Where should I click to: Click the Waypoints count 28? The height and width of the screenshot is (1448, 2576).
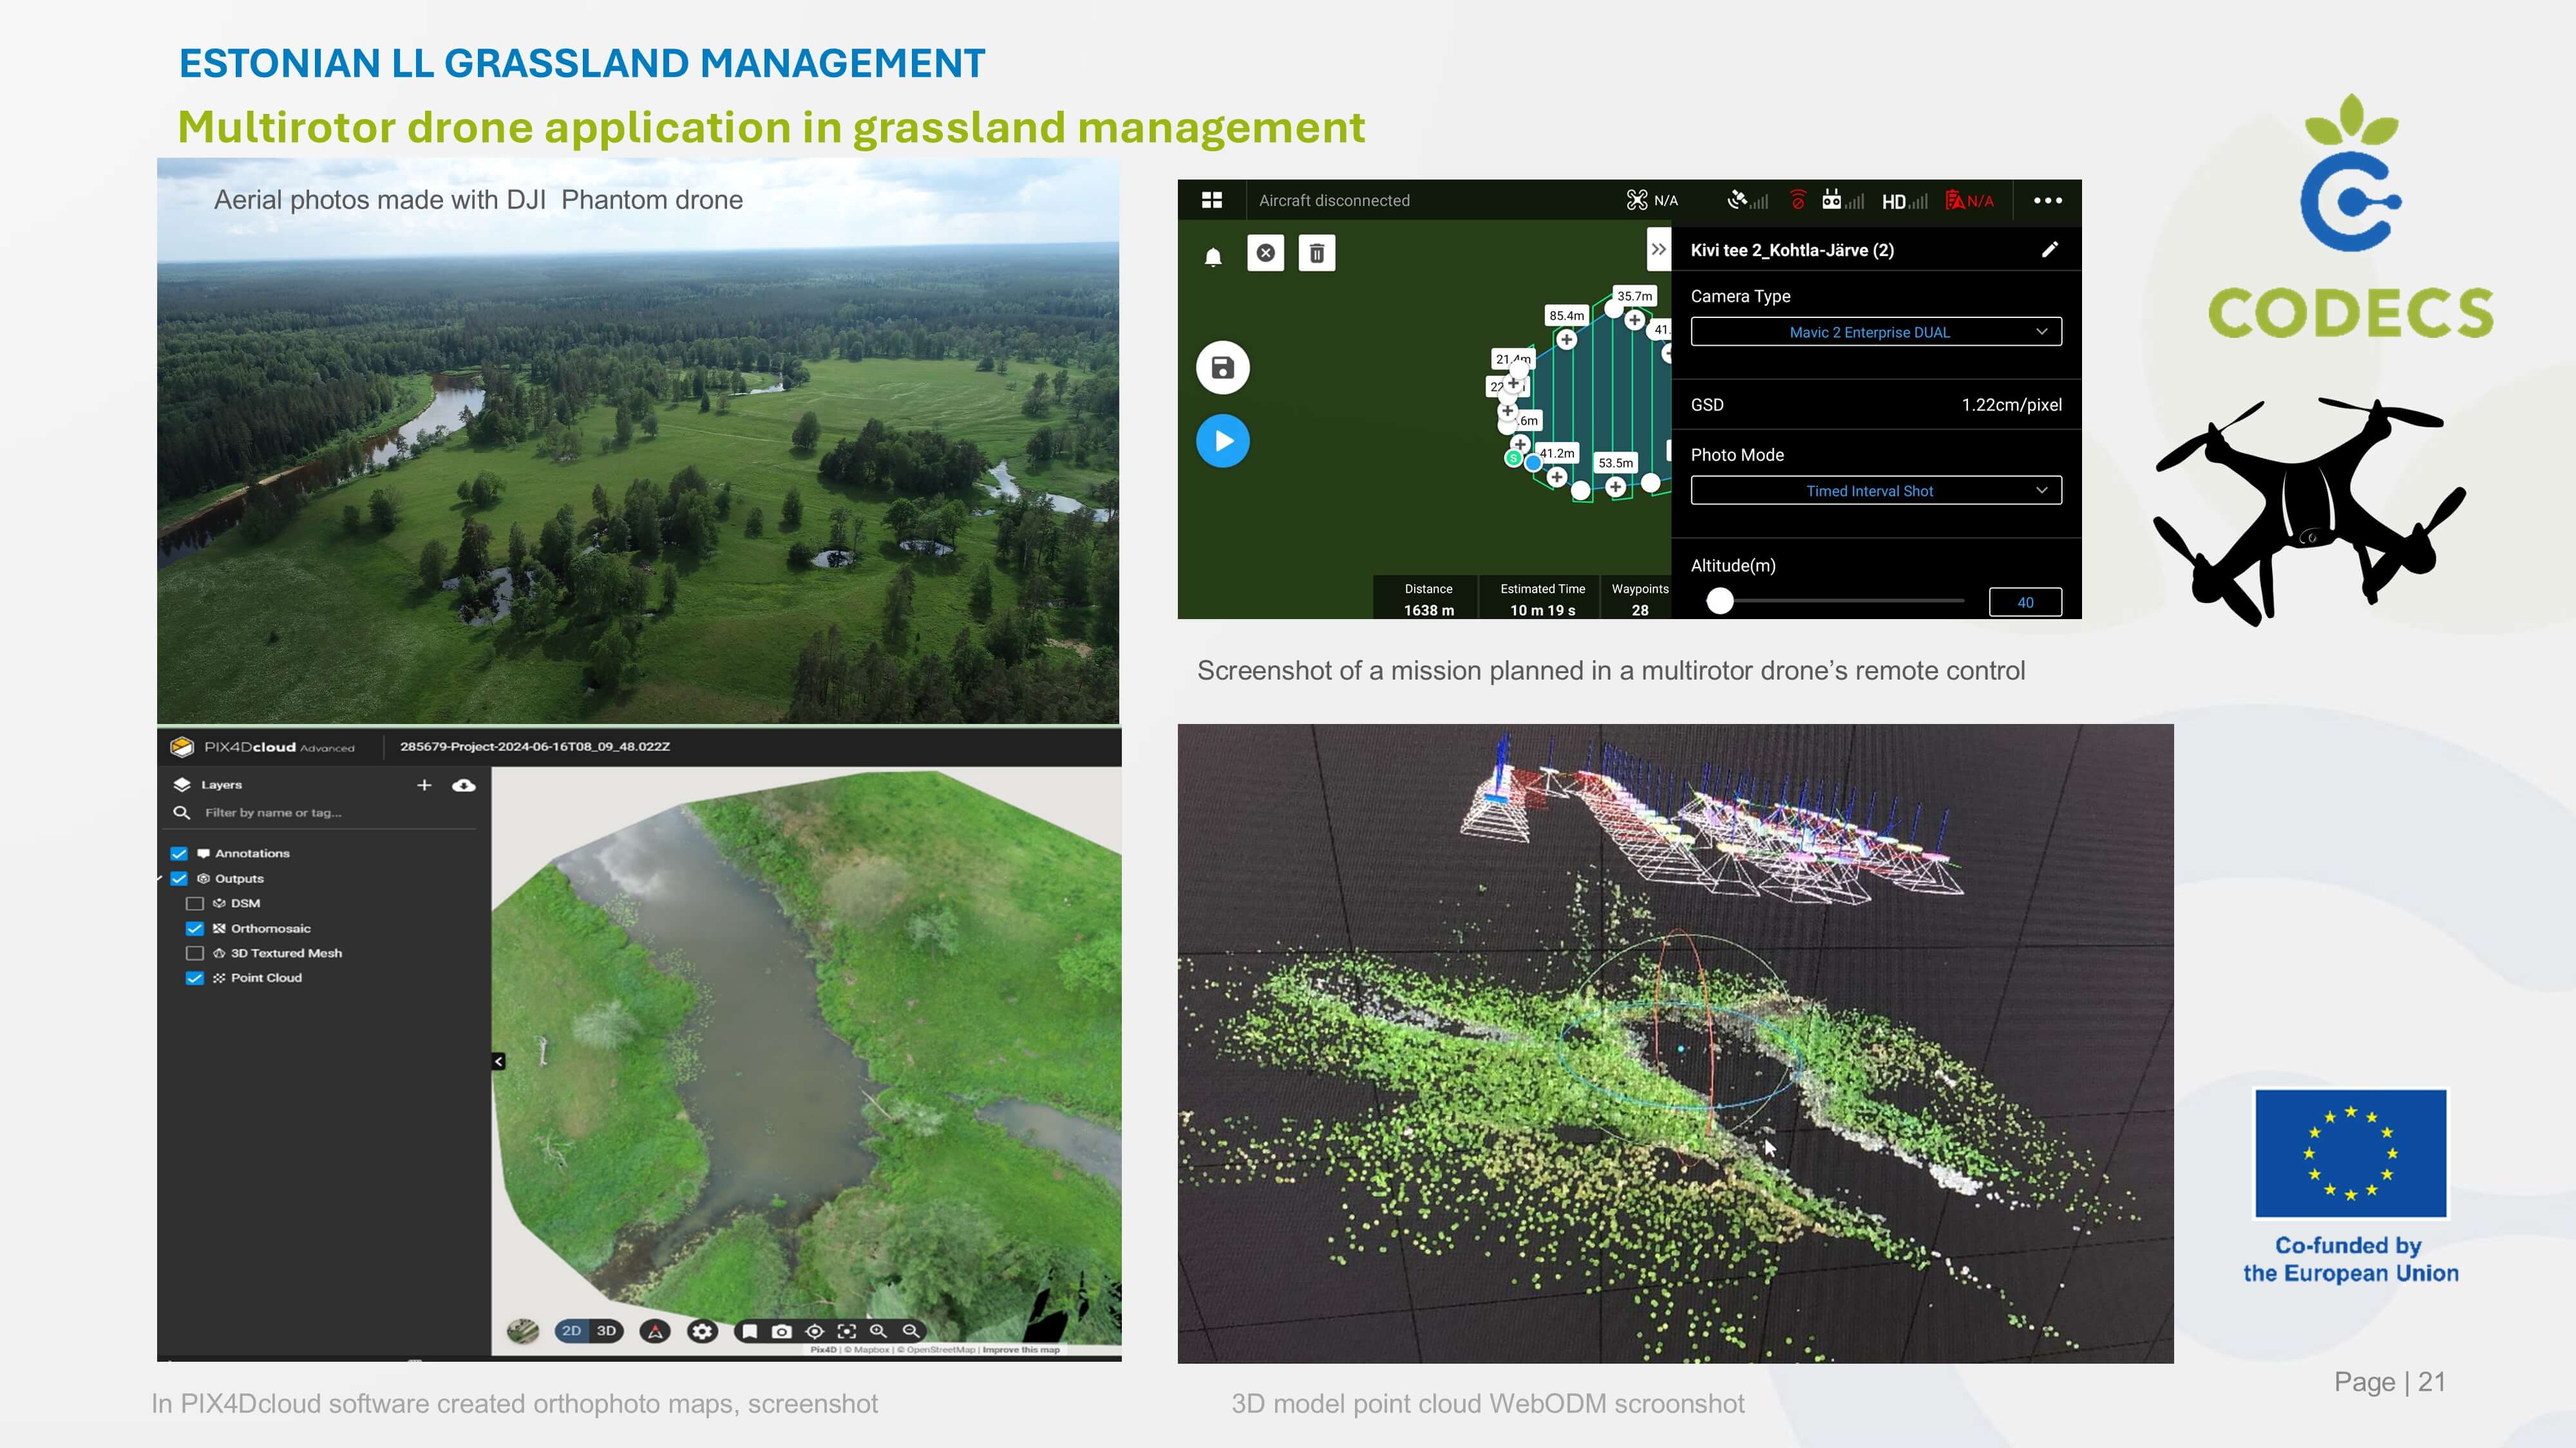(1640, 609)
